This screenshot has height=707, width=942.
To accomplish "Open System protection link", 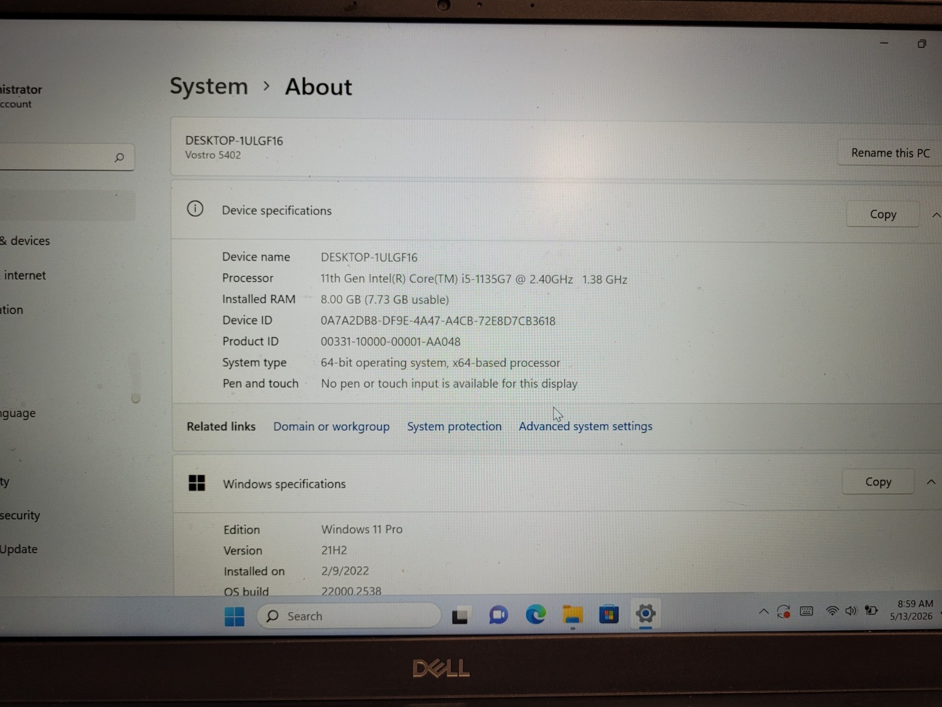I will 455,426.
